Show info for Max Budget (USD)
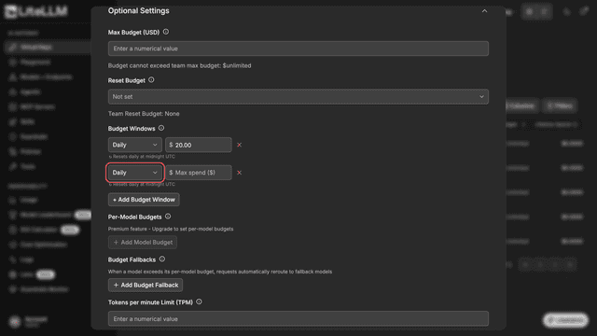Image resolution: width=597 pixels, height=336 pixels. click(166, 32)
